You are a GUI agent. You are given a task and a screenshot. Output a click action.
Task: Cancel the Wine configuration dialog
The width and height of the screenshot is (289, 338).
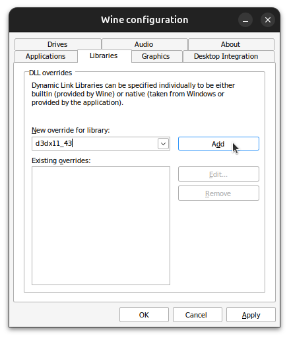(x=197, y=315)
